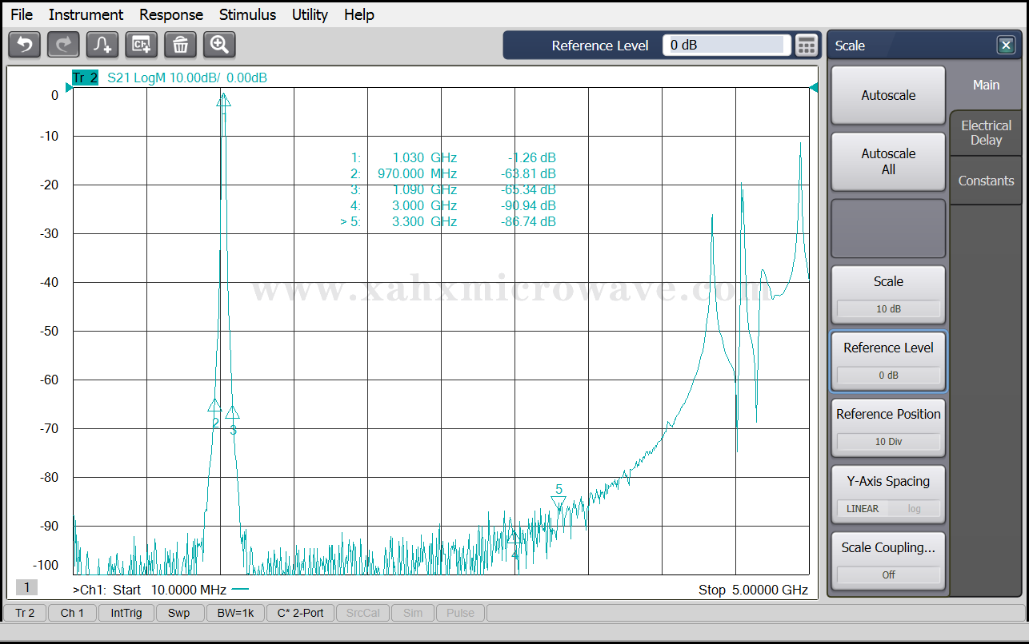Click the C* 2-Port status entry
The height and width of the screenshot is (644, 1029).
(300, 613)
